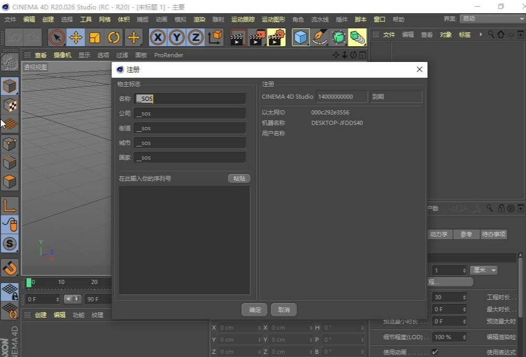
Task: Toggle X axis lock
Action: click(158, 37)
